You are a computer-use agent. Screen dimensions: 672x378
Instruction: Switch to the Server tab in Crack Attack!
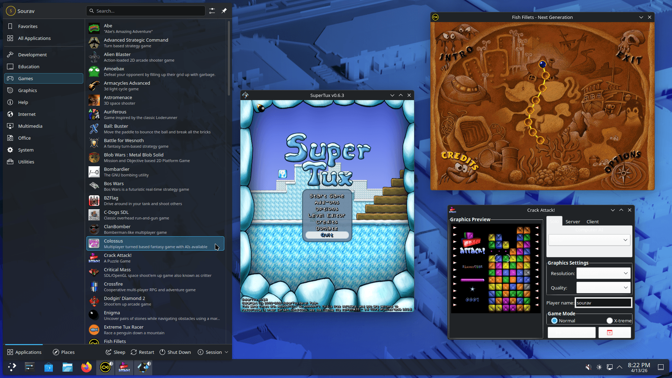[x=573, y=222]
